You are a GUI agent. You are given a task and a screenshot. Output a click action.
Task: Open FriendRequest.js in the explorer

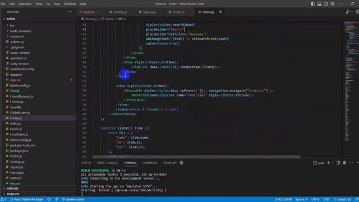point(21,97)
